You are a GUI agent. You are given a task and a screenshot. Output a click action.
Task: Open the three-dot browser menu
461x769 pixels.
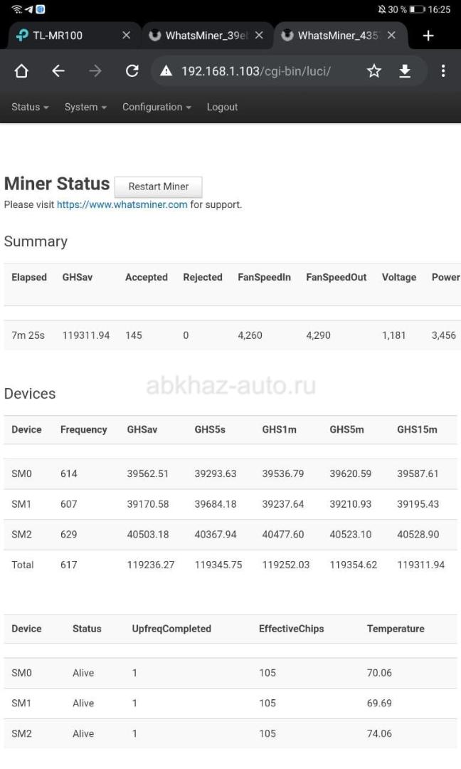[x=443, y=71]
